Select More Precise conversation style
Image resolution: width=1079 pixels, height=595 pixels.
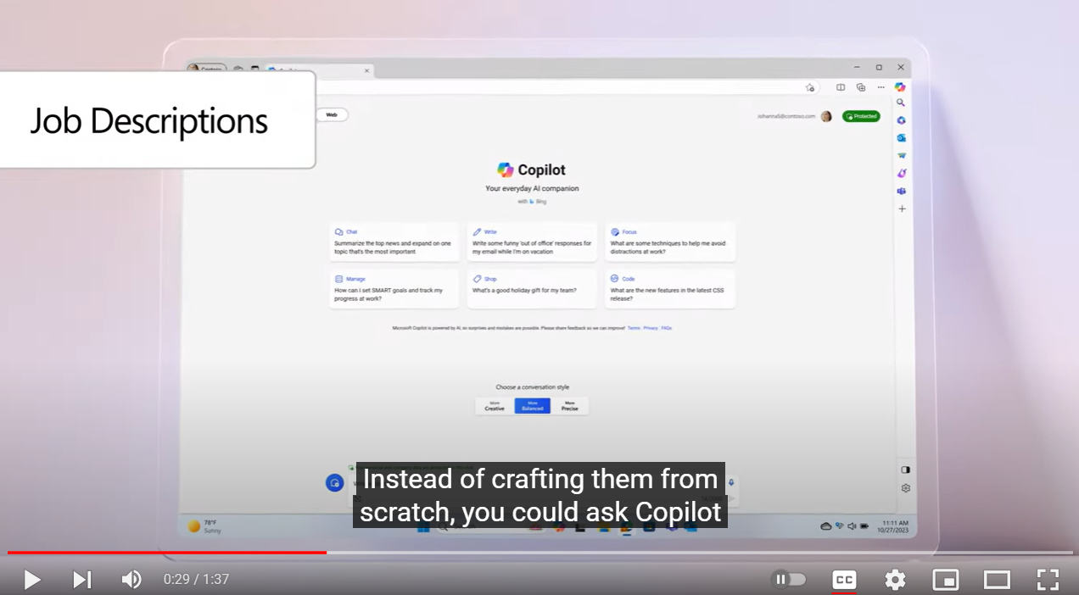pyautogui.click(x=569, y=406)
